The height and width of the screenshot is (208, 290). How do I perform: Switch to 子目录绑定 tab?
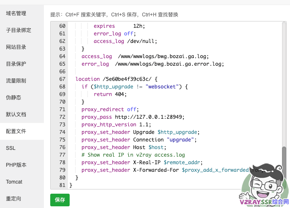pyautogui.click(x=19, y=30)
